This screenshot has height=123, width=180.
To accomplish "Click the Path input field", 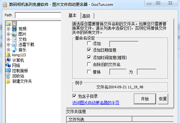I will [38, 15].
